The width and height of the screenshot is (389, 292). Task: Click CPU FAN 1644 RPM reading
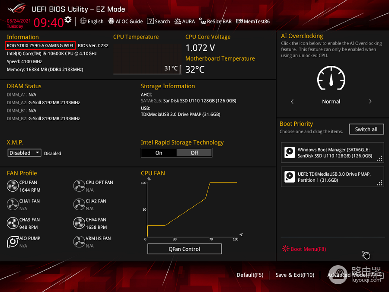coord(30,190)
